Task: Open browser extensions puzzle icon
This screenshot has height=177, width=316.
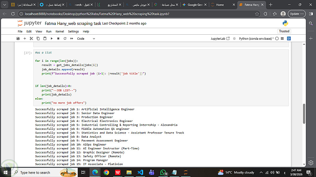Action: click(265, 14)
